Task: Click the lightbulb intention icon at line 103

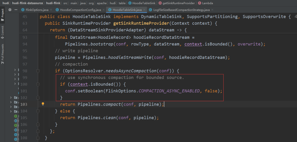Action: click(x=43, y=104)
